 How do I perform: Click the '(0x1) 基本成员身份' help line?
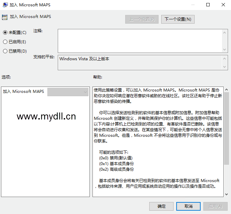[x=117, y=164]
